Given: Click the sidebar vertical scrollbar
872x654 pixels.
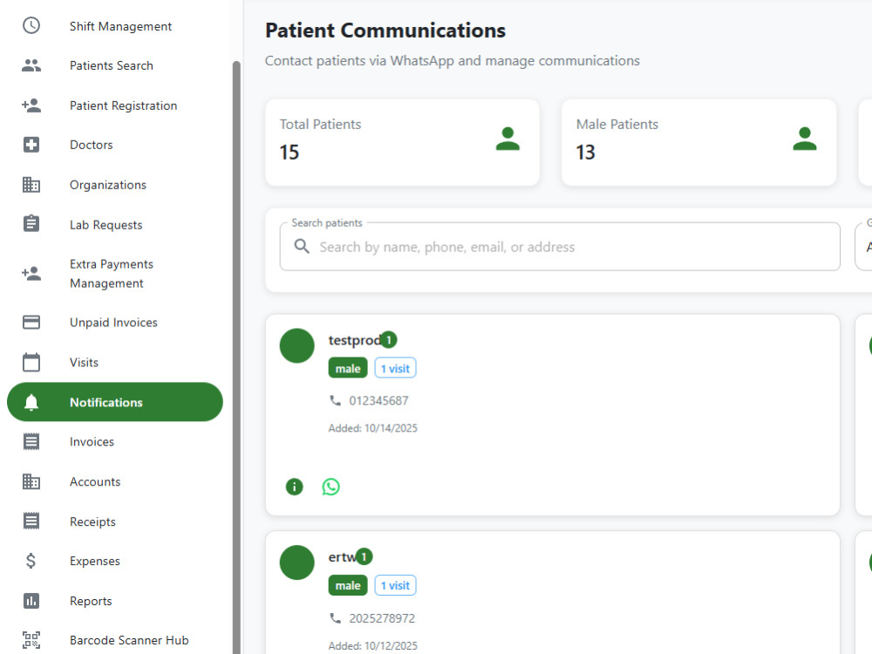Looking at the screenshot, I should [236, 356].
